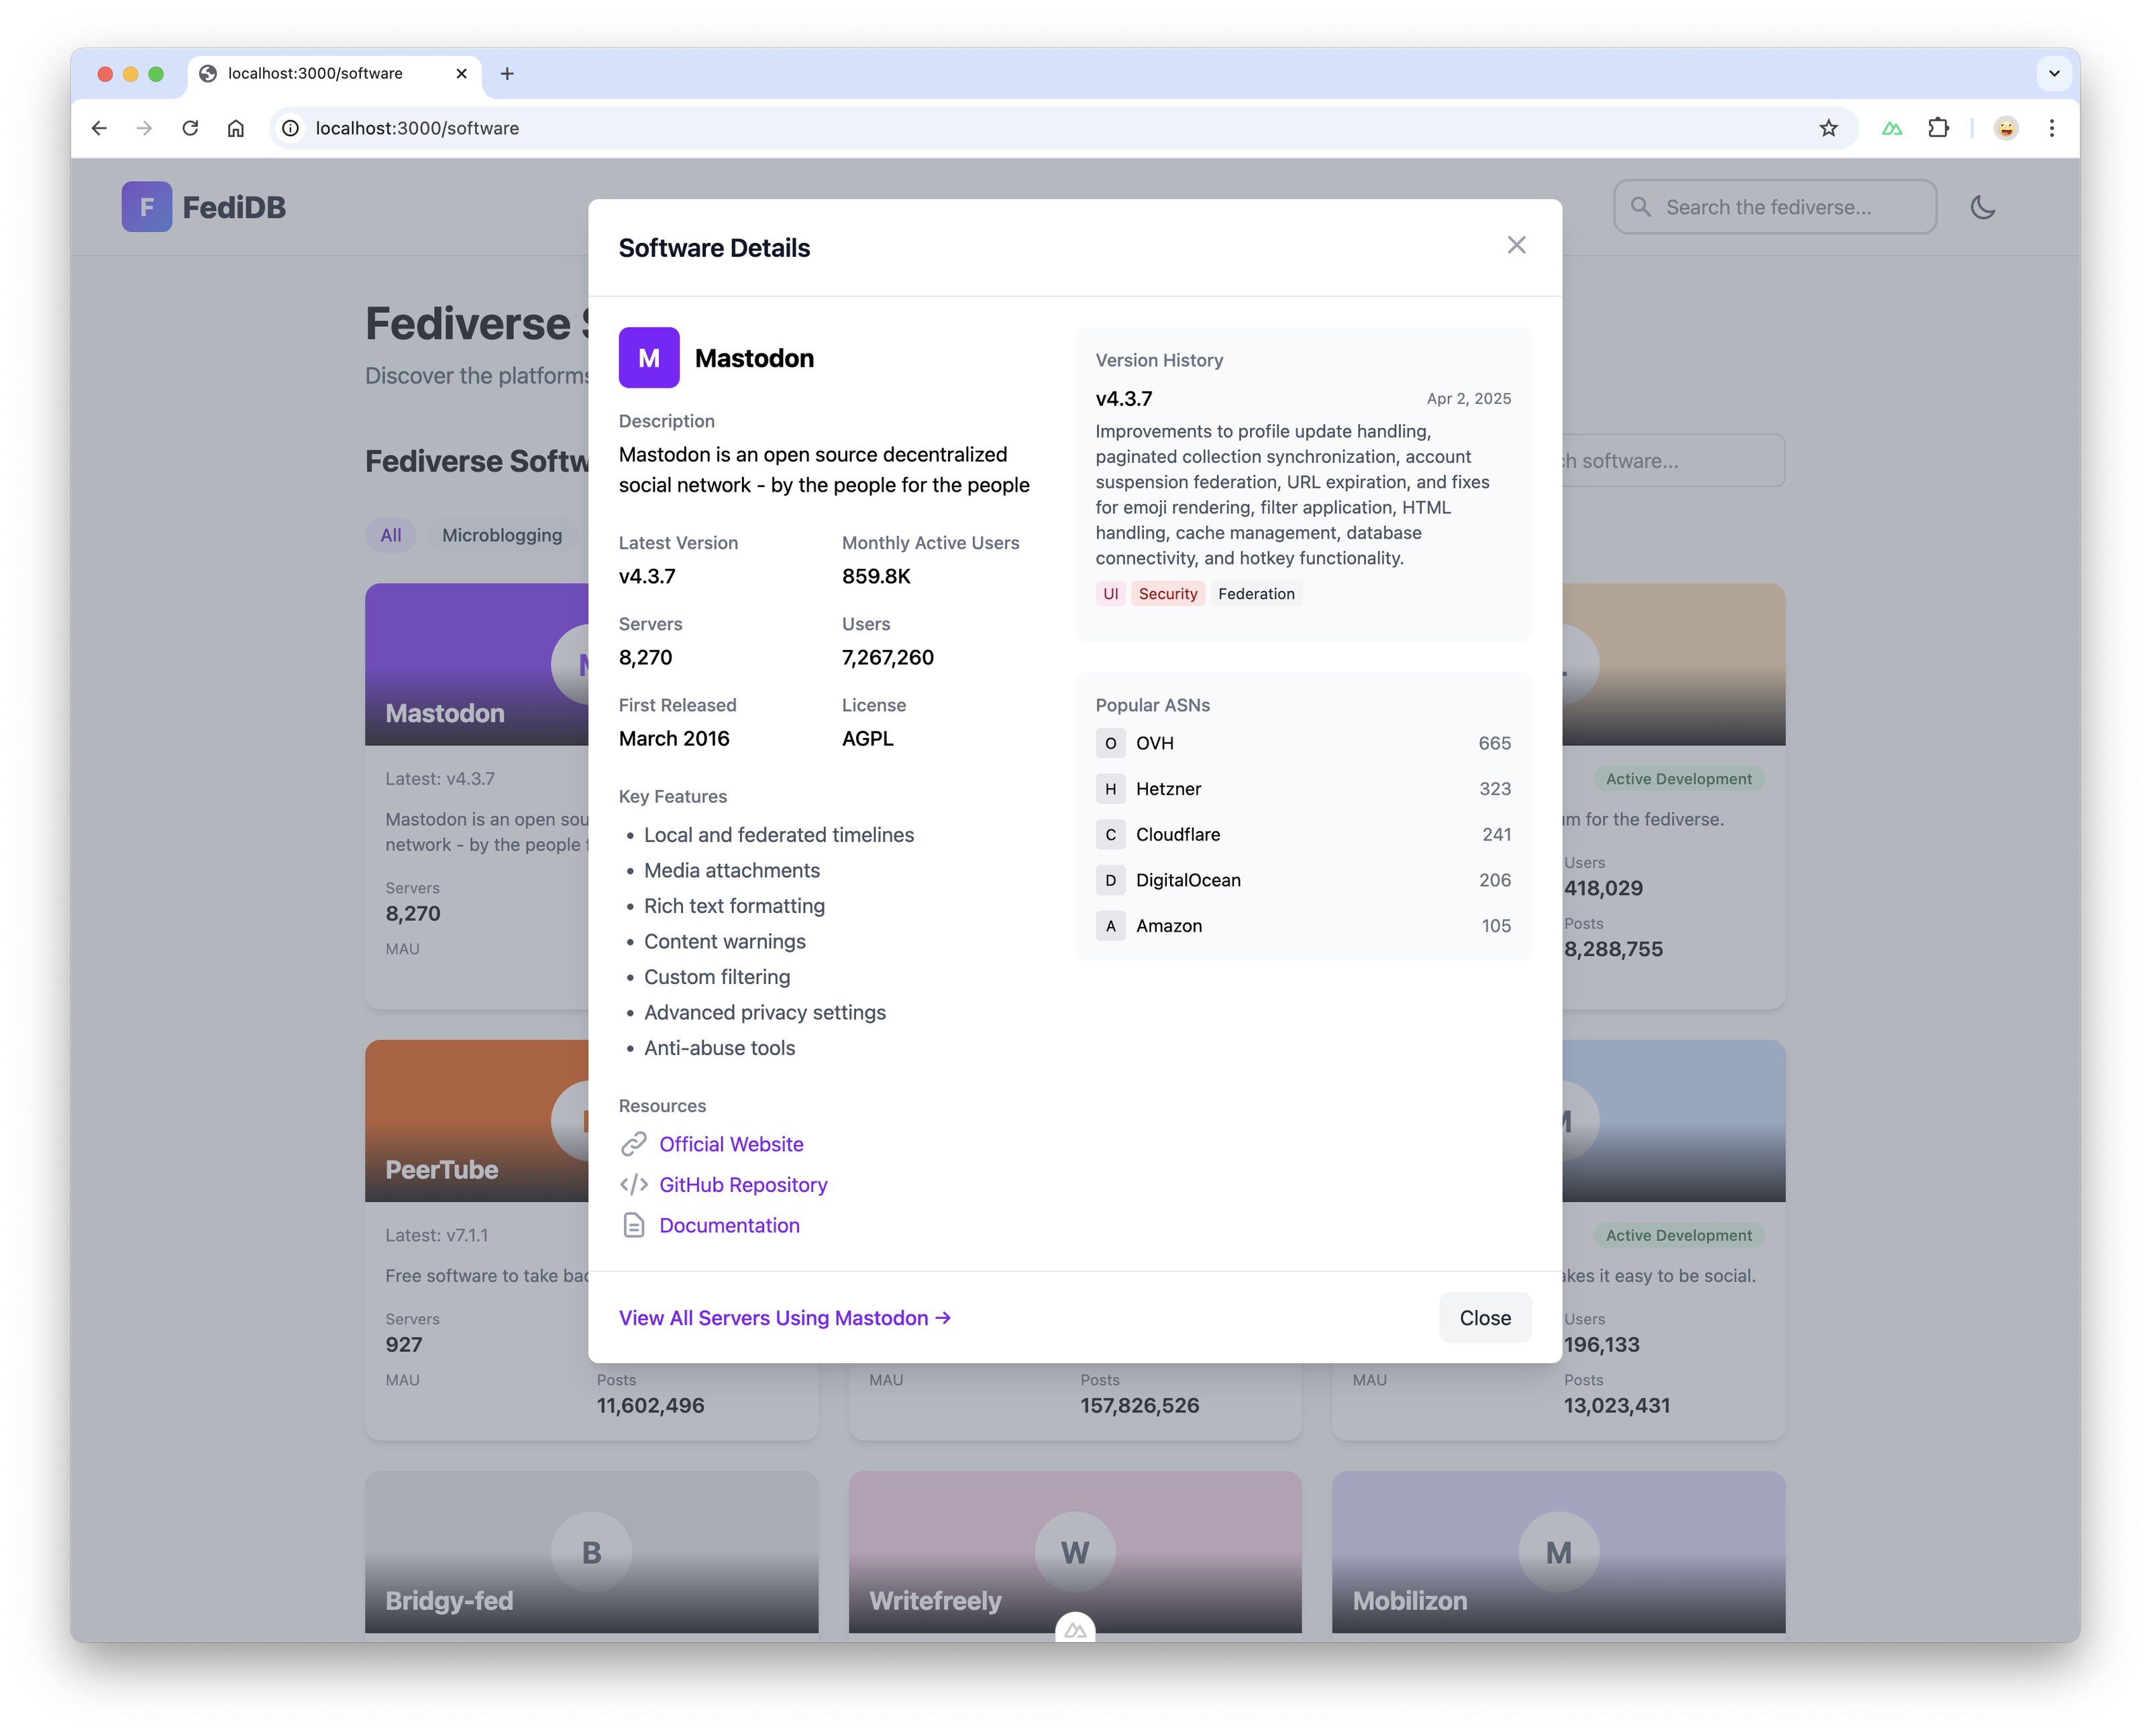Screen dimensions: 2151x1736
Task: Go back with the browser back arrow
Action: pyautogui.click(x=99, y=128)
